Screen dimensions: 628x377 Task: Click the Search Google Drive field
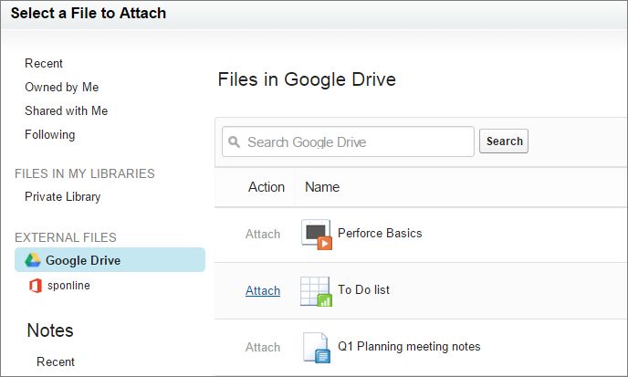348,141
